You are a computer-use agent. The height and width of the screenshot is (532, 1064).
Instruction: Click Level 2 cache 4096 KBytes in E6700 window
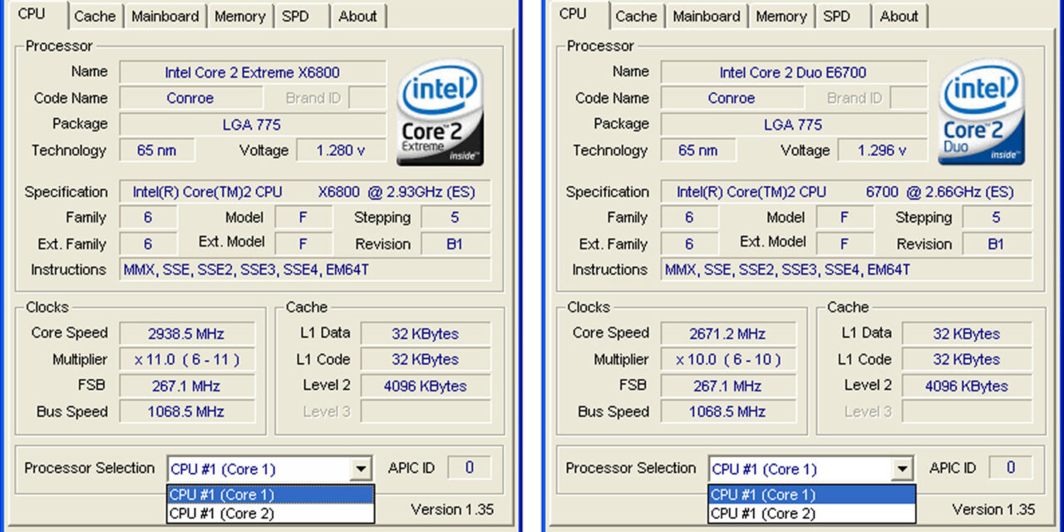tap(966, 387)
